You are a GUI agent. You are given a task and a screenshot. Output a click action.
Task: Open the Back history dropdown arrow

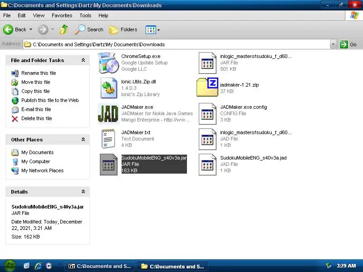pyautogui.click(x=30, y=29)
